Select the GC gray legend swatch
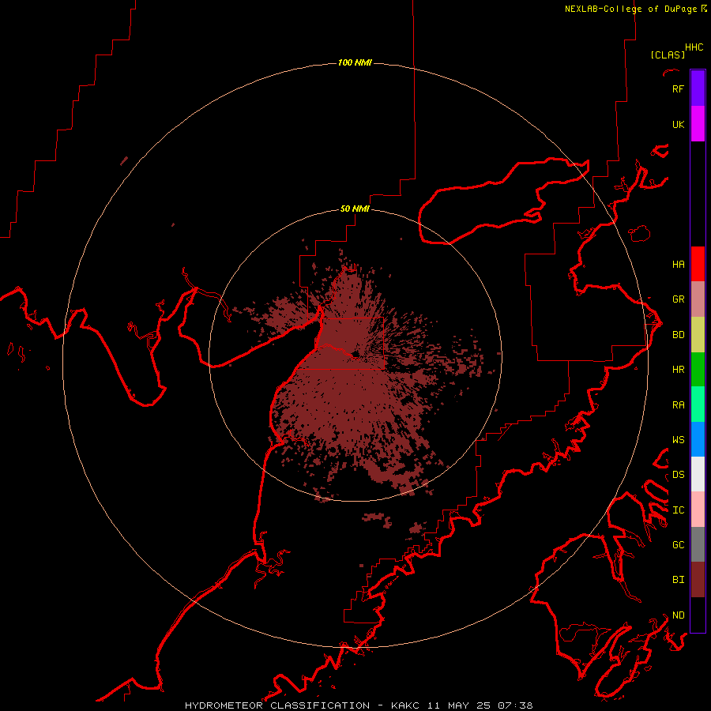Viewport: 711px width, 711px height. 698,544
